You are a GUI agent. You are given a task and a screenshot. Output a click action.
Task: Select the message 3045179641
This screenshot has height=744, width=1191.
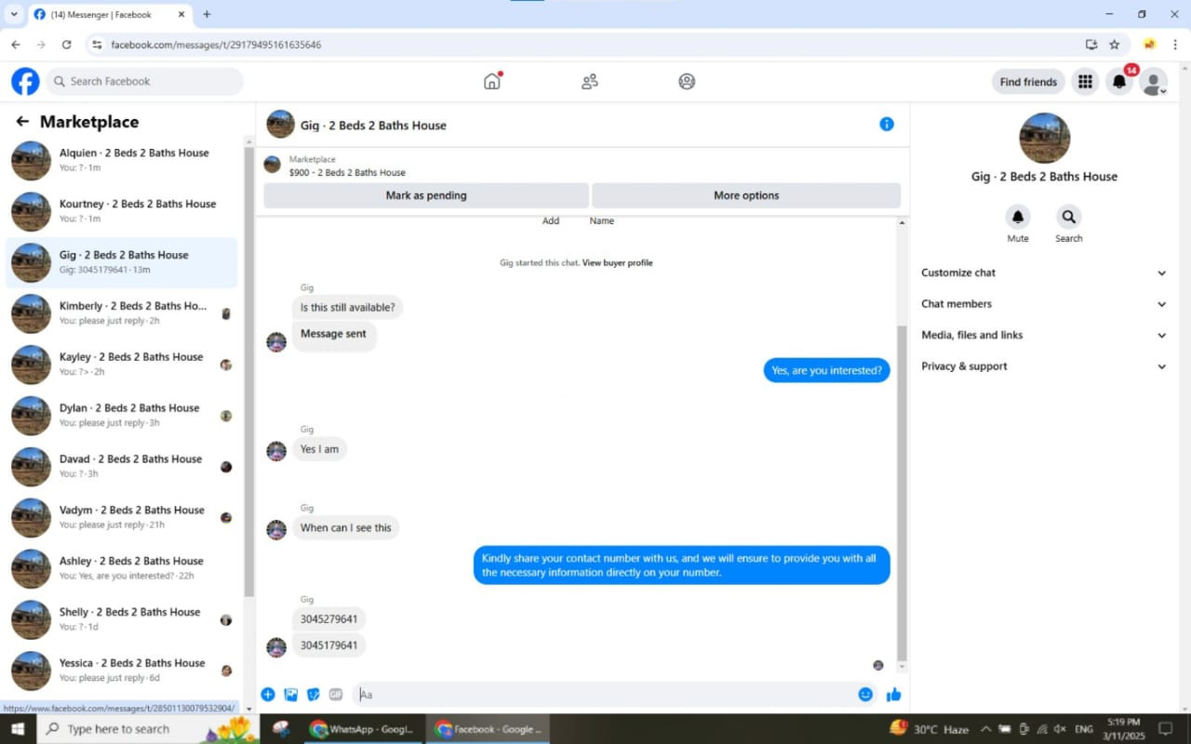(x=329, y=645)
